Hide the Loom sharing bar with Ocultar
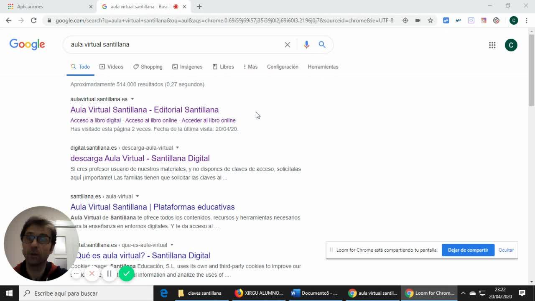 pos(506,250)
